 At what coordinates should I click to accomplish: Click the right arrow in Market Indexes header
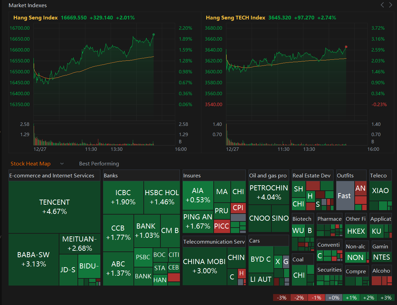(x=390, y=5)
